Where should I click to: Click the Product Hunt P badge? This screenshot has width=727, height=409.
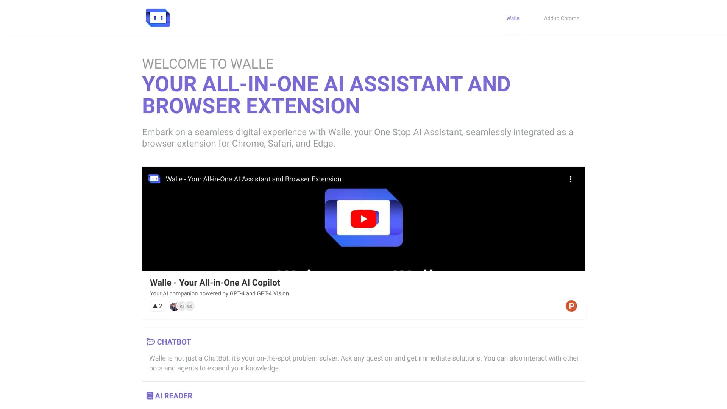[x=571, y=306]
